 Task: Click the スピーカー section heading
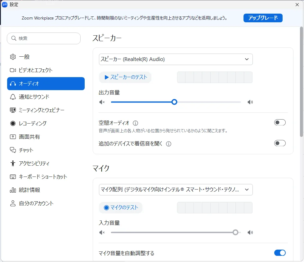click(107, 38)
